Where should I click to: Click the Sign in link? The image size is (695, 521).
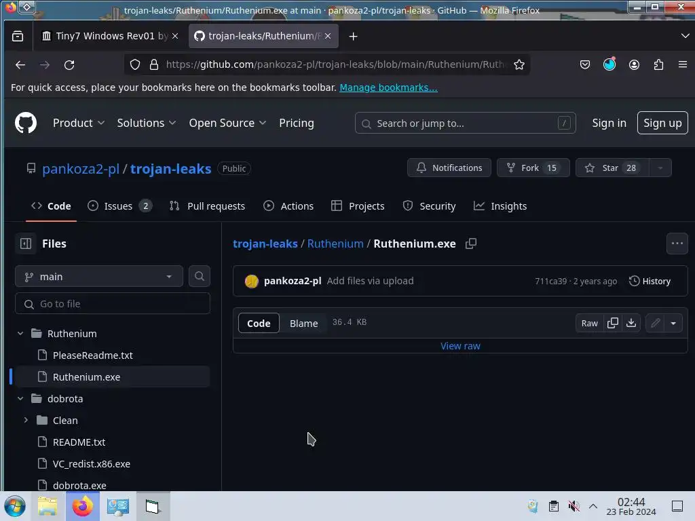(x=609, y=123)
